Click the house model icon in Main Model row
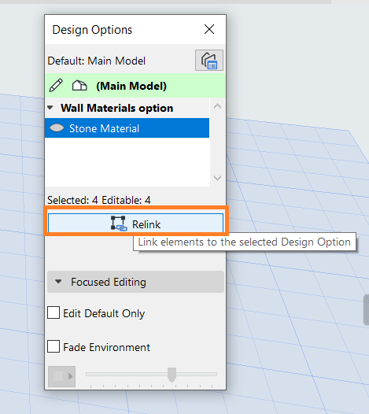This screenshot has width=369, height=414. (79, 86)
